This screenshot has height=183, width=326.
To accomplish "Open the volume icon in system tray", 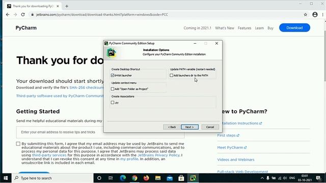I will (285, 178).
